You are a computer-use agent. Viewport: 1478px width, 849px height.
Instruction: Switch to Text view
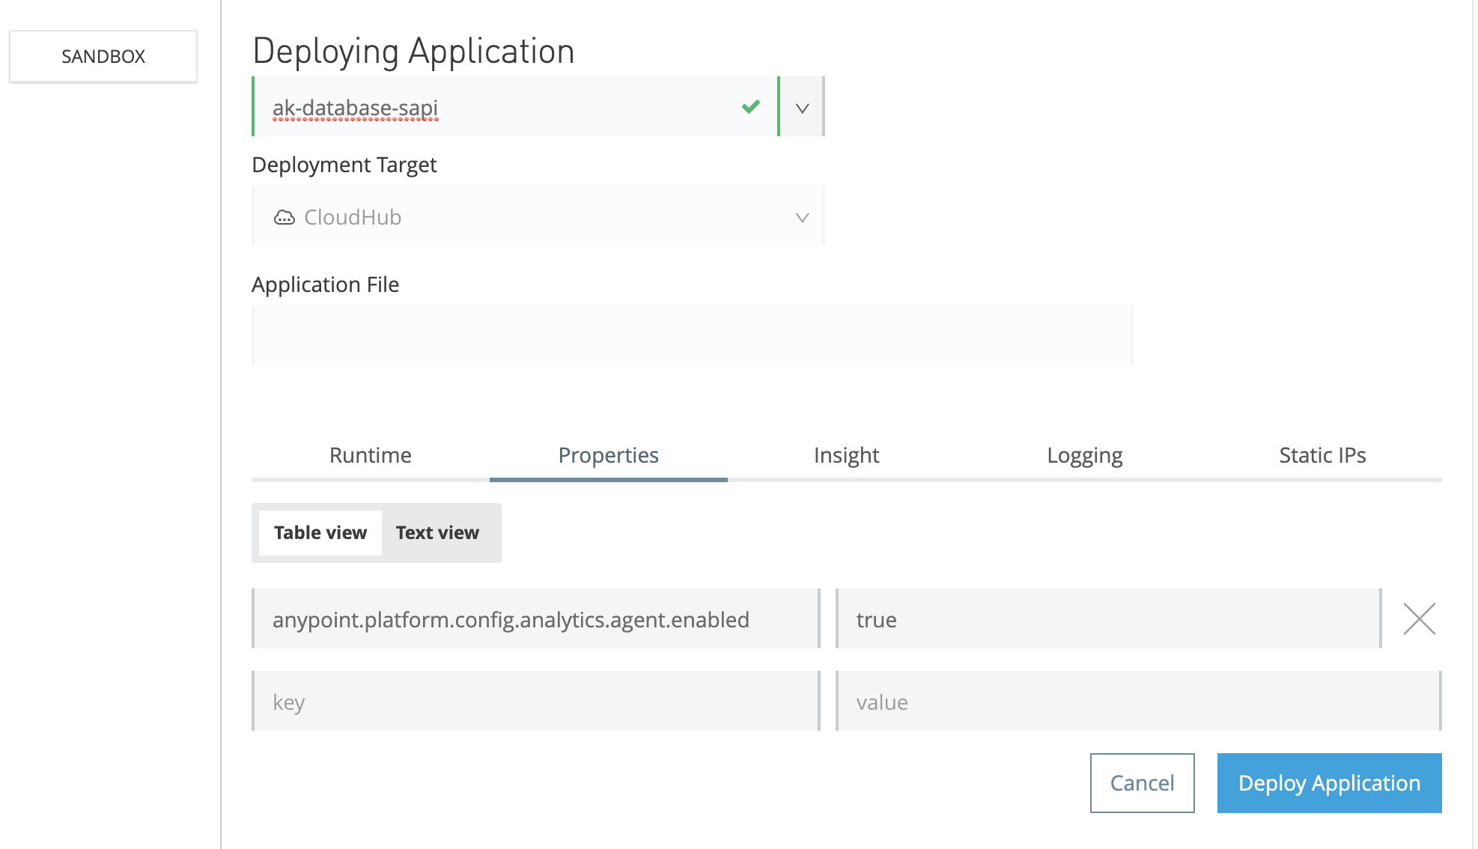pyautogui.click(x=437, y=533)
